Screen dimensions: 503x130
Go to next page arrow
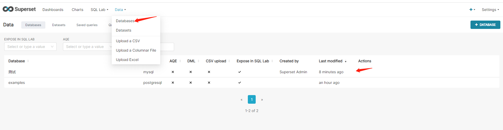262,100
